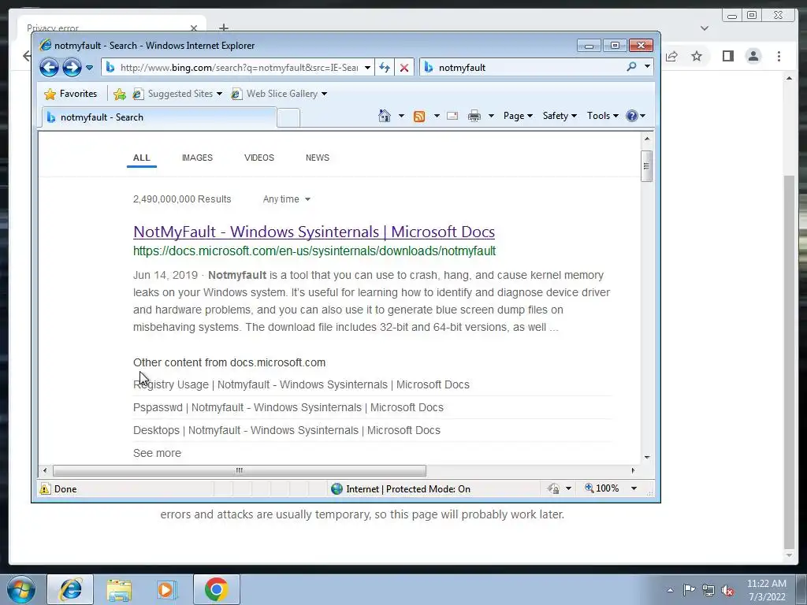807x605 pixels.
Task: Click the IE address bar URL
Action: (x=239, y=68)
